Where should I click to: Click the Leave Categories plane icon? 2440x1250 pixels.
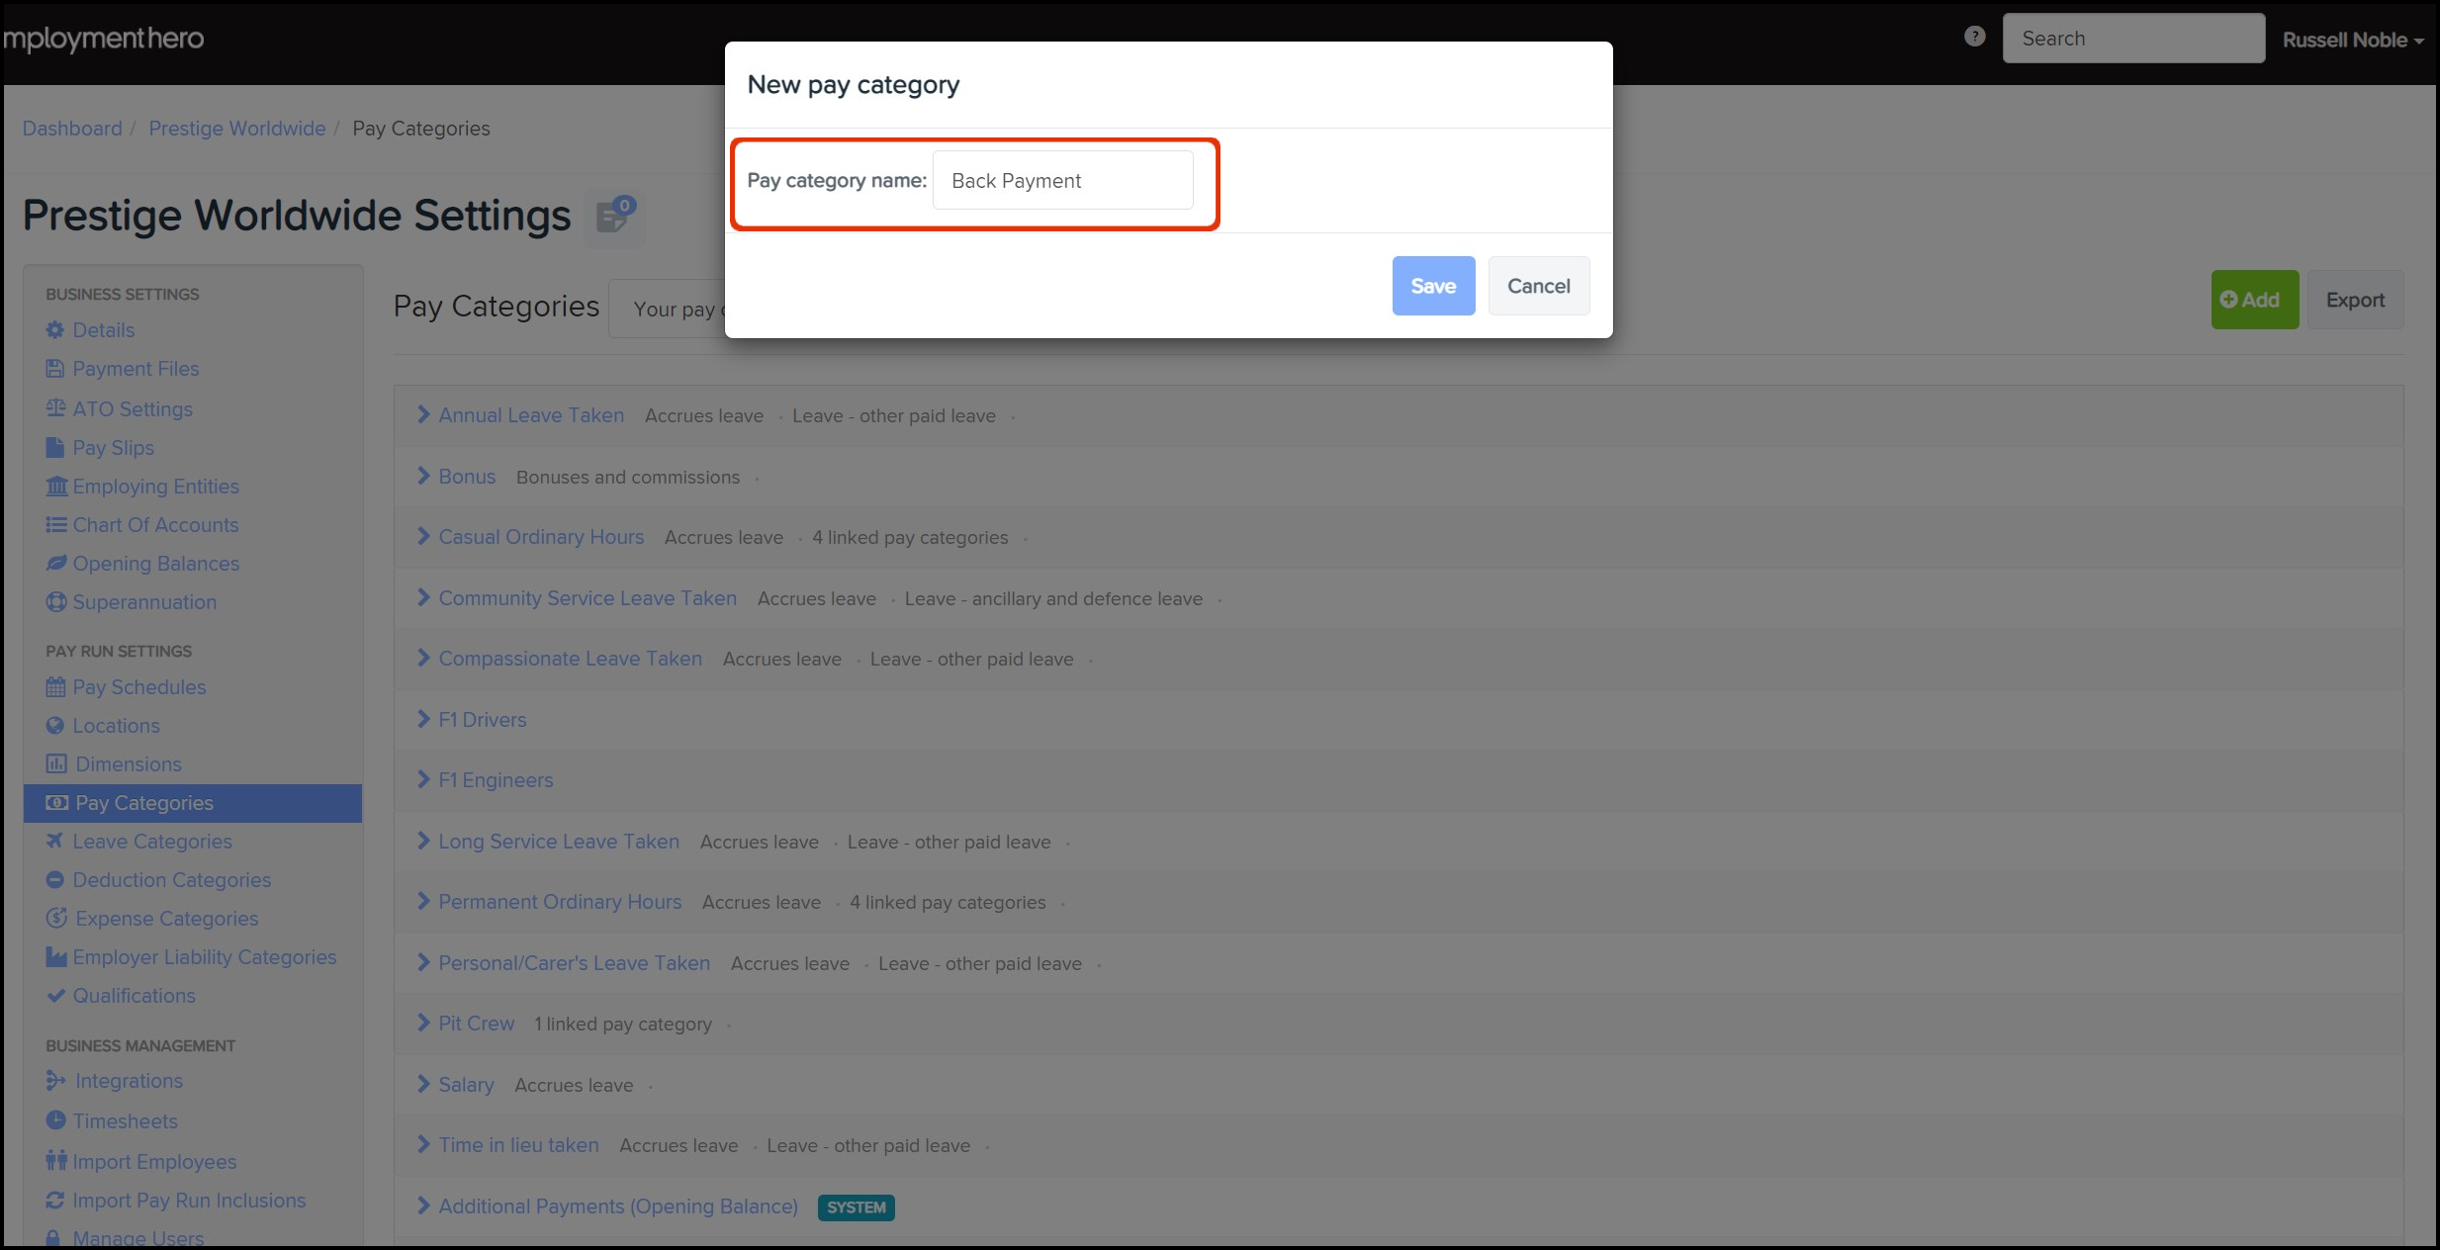(55, 842)
